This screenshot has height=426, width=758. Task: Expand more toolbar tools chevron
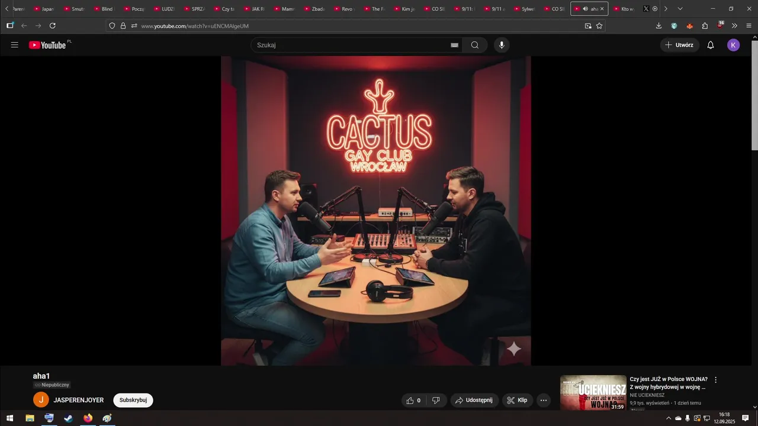(734, 26)
